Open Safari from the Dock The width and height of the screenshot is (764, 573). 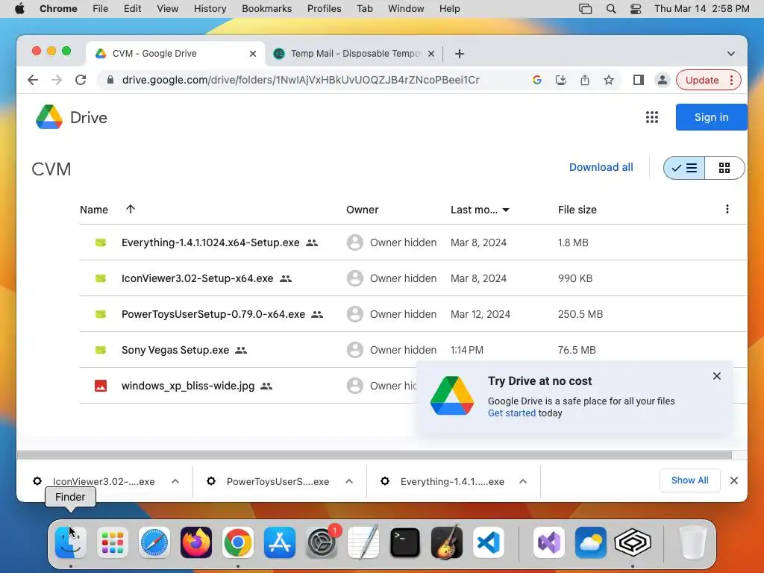(x=154, y=542)
